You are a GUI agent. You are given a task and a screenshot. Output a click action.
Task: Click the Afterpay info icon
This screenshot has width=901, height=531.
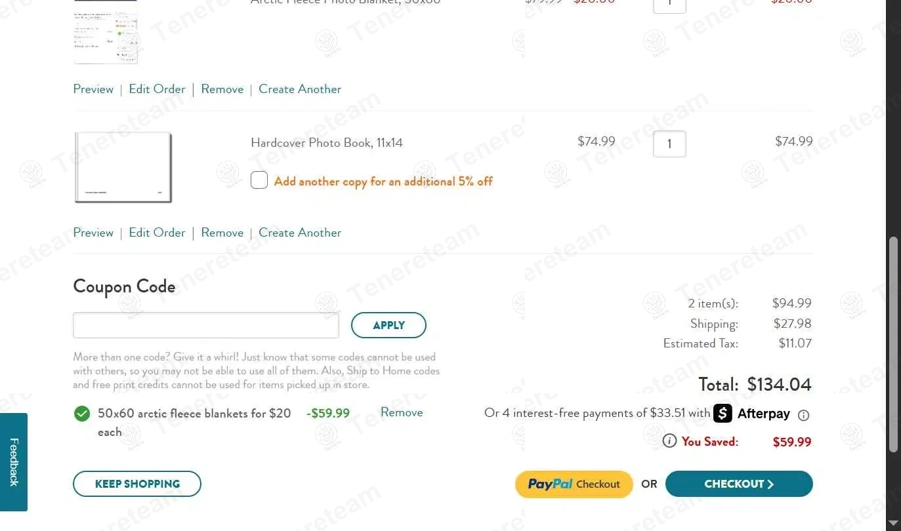(803, 415)
